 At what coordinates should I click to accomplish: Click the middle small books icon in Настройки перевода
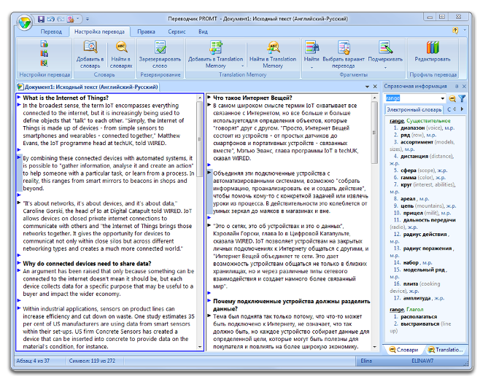pos(44,53)
